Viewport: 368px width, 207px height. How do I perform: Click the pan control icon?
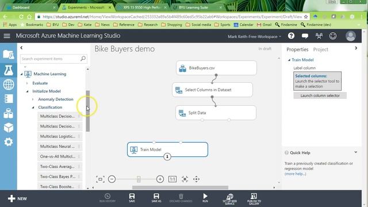[x=196, y=179]
